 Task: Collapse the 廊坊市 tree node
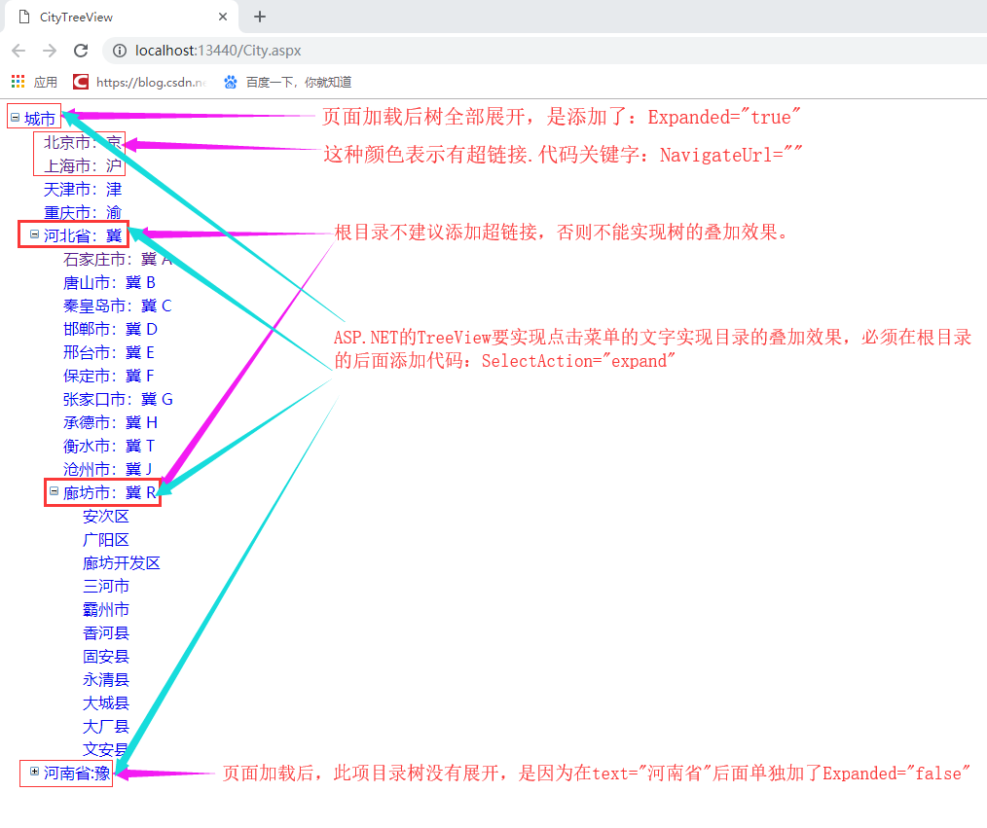point(55,492)
